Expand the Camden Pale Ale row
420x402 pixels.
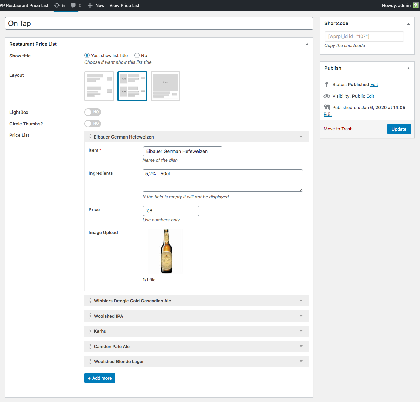(301, 346)
